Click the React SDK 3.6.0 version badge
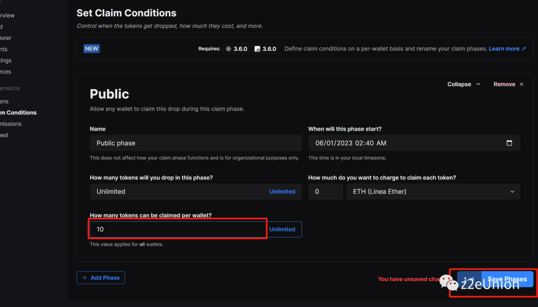The height and width of the screenshot is (307, 538). point(236,49)
